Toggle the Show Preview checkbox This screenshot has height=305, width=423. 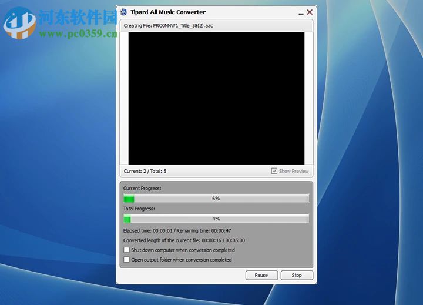coord(274,171)
